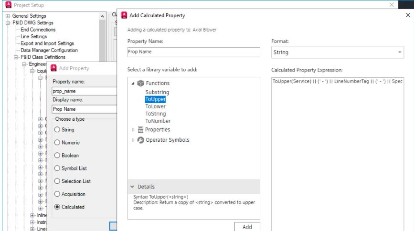Click the Functions cube icon
The height and width of the screenshot is (231, 414).
pyautogui.click(x=141, y=83)
